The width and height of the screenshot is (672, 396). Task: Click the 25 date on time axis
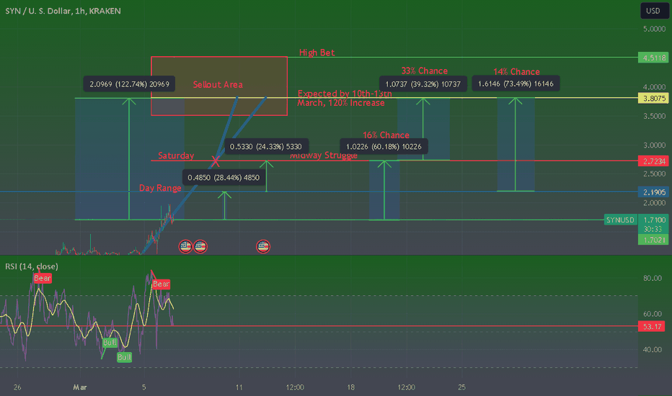(x=461, y=387)
